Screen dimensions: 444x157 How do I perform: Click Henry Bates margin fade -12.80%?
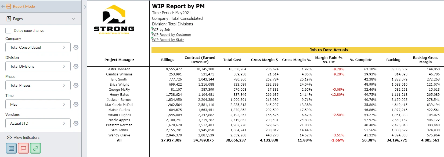click(x=337, y=95)
